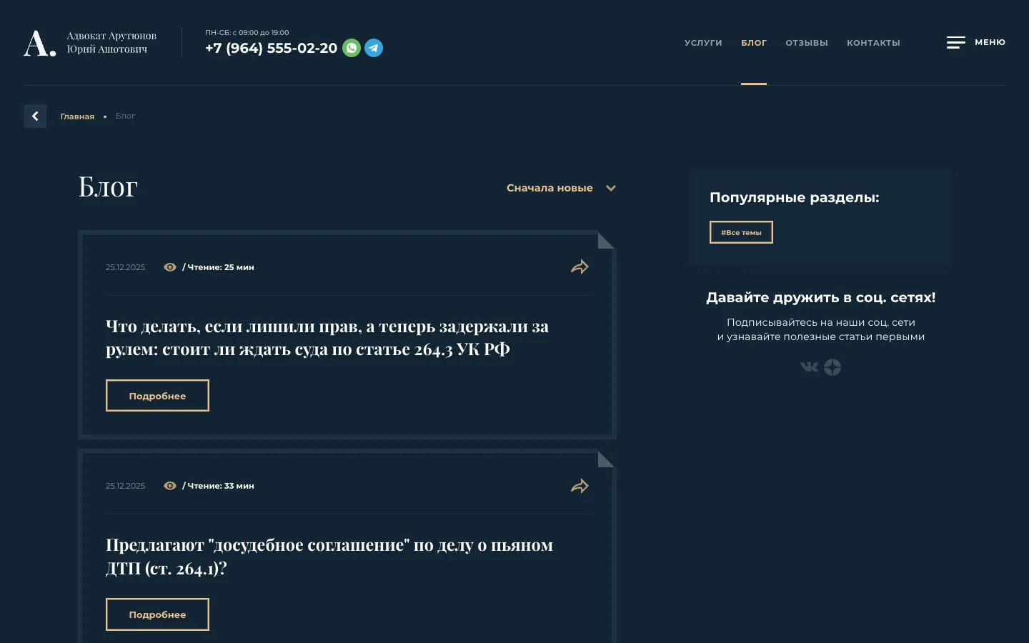Select the Блог navigation item
Viewport: 1029px width, 643px height.
point(754,43)
